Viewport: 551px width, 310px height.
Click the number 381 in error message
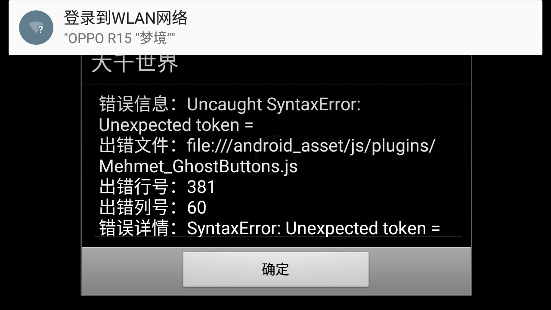201,187
